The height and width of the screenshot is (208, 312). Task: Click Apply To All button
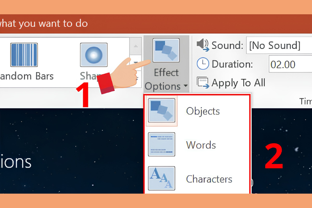[231, 83]
